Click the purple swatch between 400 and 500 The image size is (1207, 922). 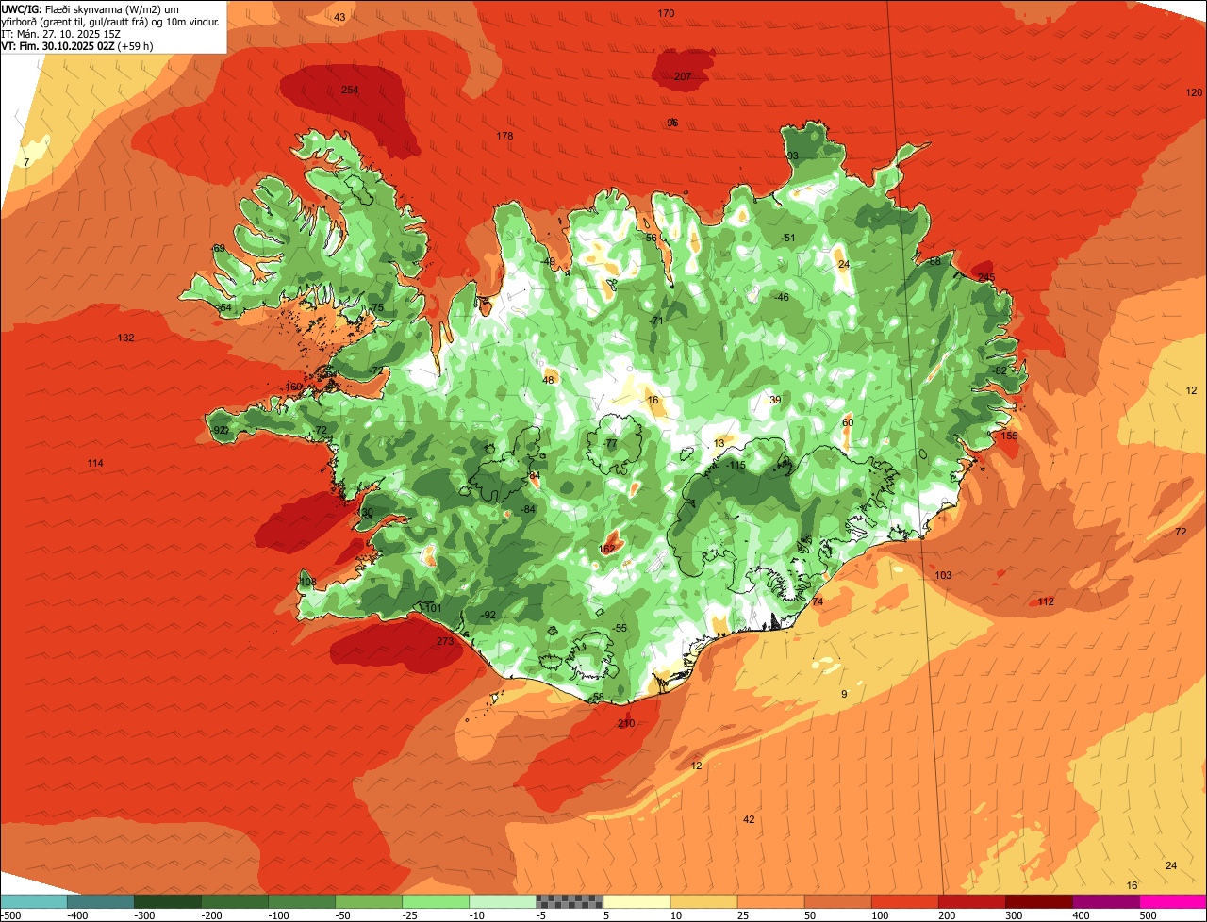(x=1105, y=901)
